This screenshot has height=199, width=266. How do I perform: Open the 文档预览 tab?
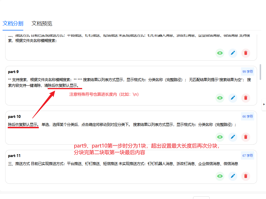42,24
